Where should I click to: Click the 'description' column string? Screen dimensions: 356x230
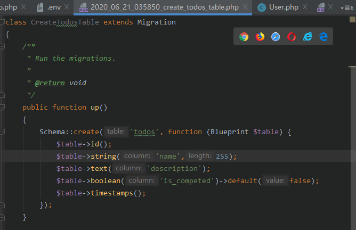174,168
